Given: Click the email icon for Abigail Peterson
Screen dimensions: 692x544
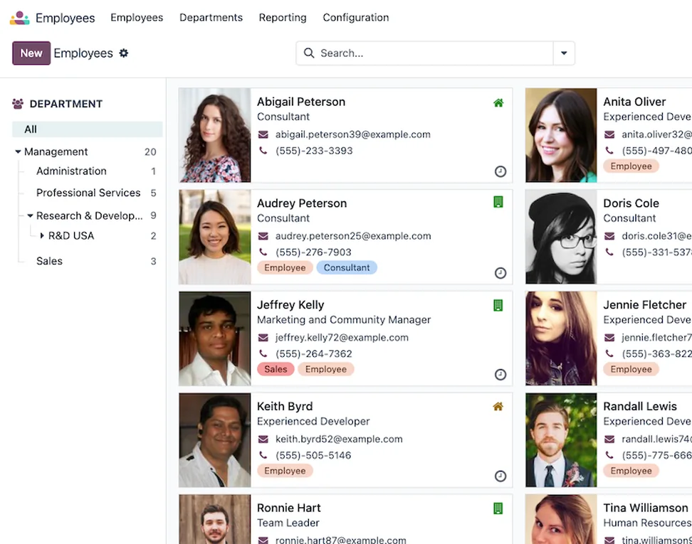Looking at the screenshot, I should (263, 134).
